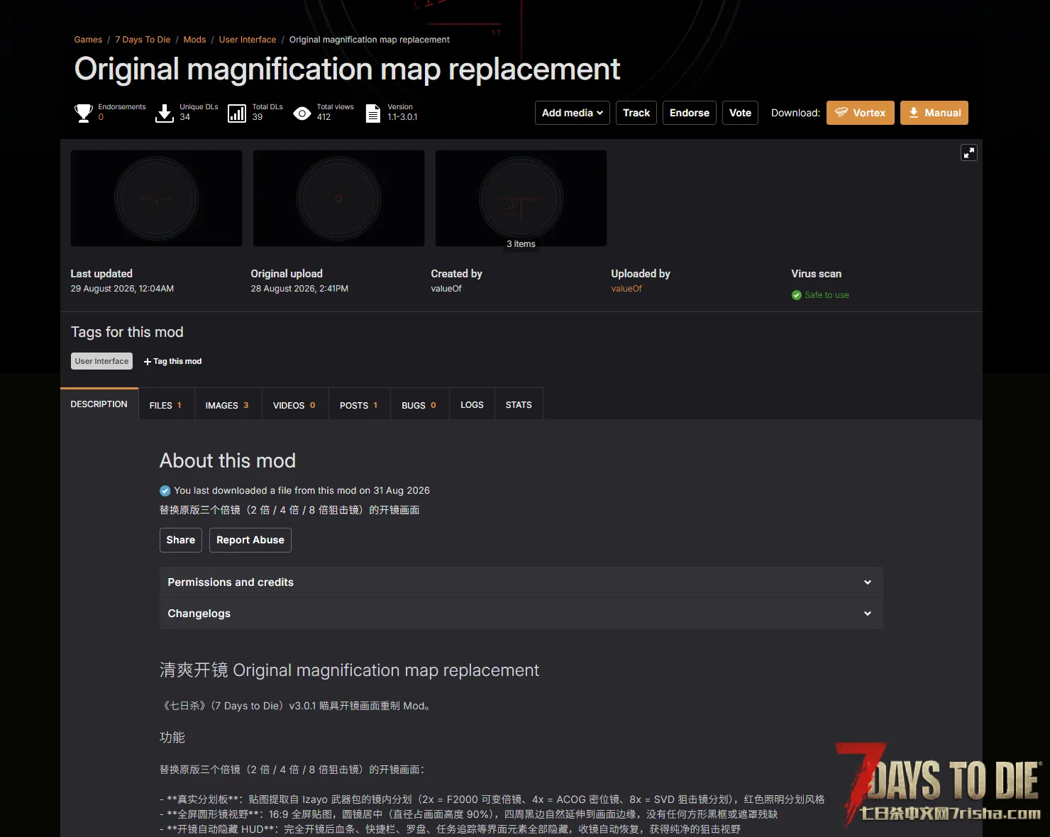Click the Endorsements count 0
Screen dimensions: 1050x837
(101, 117)
